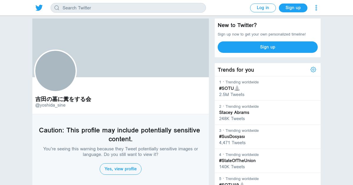Open the three-dot more menu
Viewport: 353px width, 185px height.
(x=316, y=8)
